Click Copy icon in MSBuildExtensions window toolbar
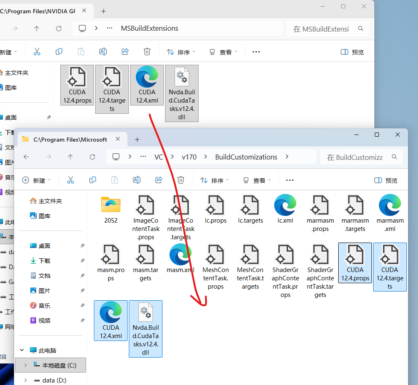Screen dimensions: 418x385 [x=59, y=51]
